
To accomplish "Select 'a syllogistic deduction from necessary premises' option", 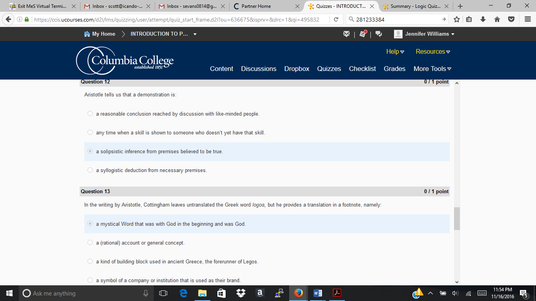I will click(x=90, y=170).
